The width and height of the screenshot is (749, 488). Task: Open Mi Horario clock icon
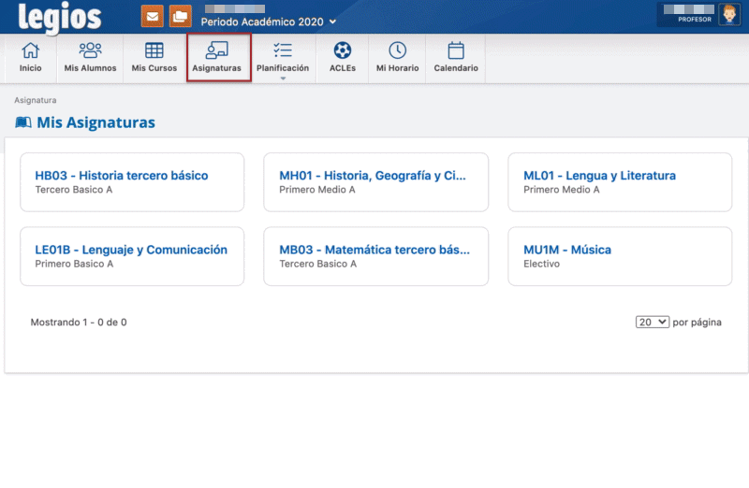coord(397,50)
